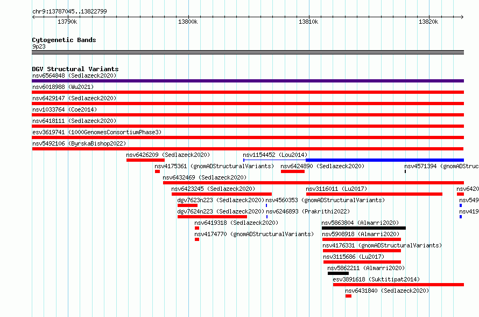Click the gray 9p23 cytogenetic band bar
Screen dimensions: 479x317
pos(248,52)
